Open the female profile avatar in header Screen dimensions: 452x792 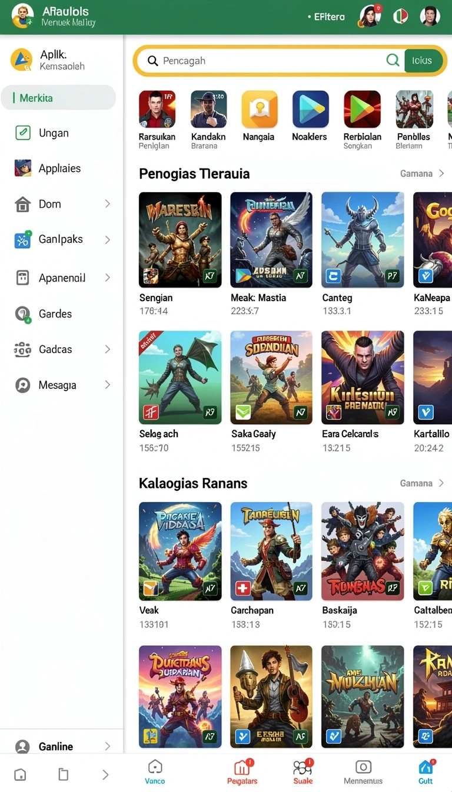pos(370,16)
